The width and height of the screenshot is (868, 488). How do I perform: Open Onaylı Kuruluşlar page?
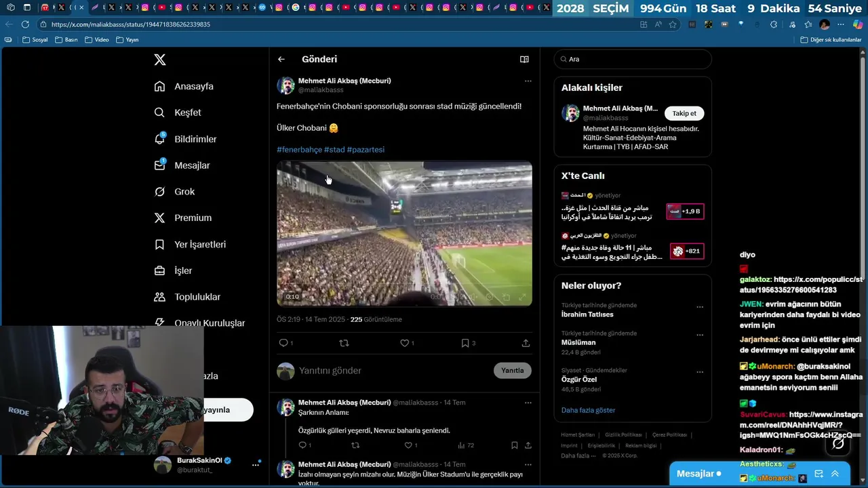[199, 323]
